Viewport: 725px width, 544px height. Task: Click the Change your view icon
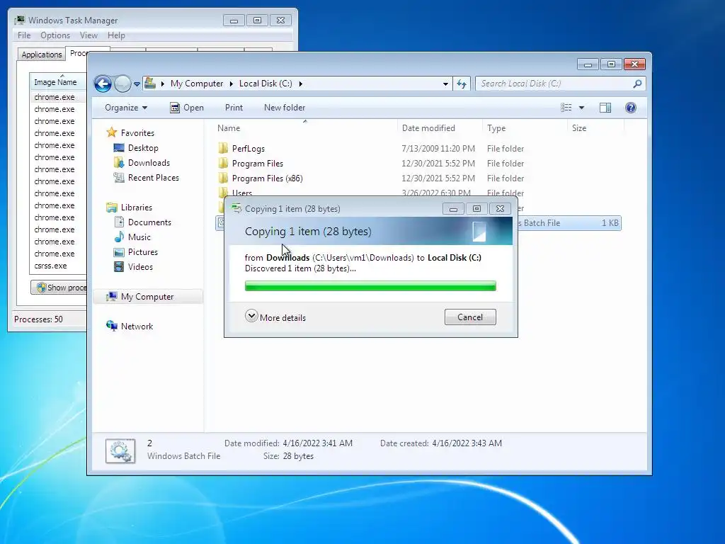click(x=566, y=108)
